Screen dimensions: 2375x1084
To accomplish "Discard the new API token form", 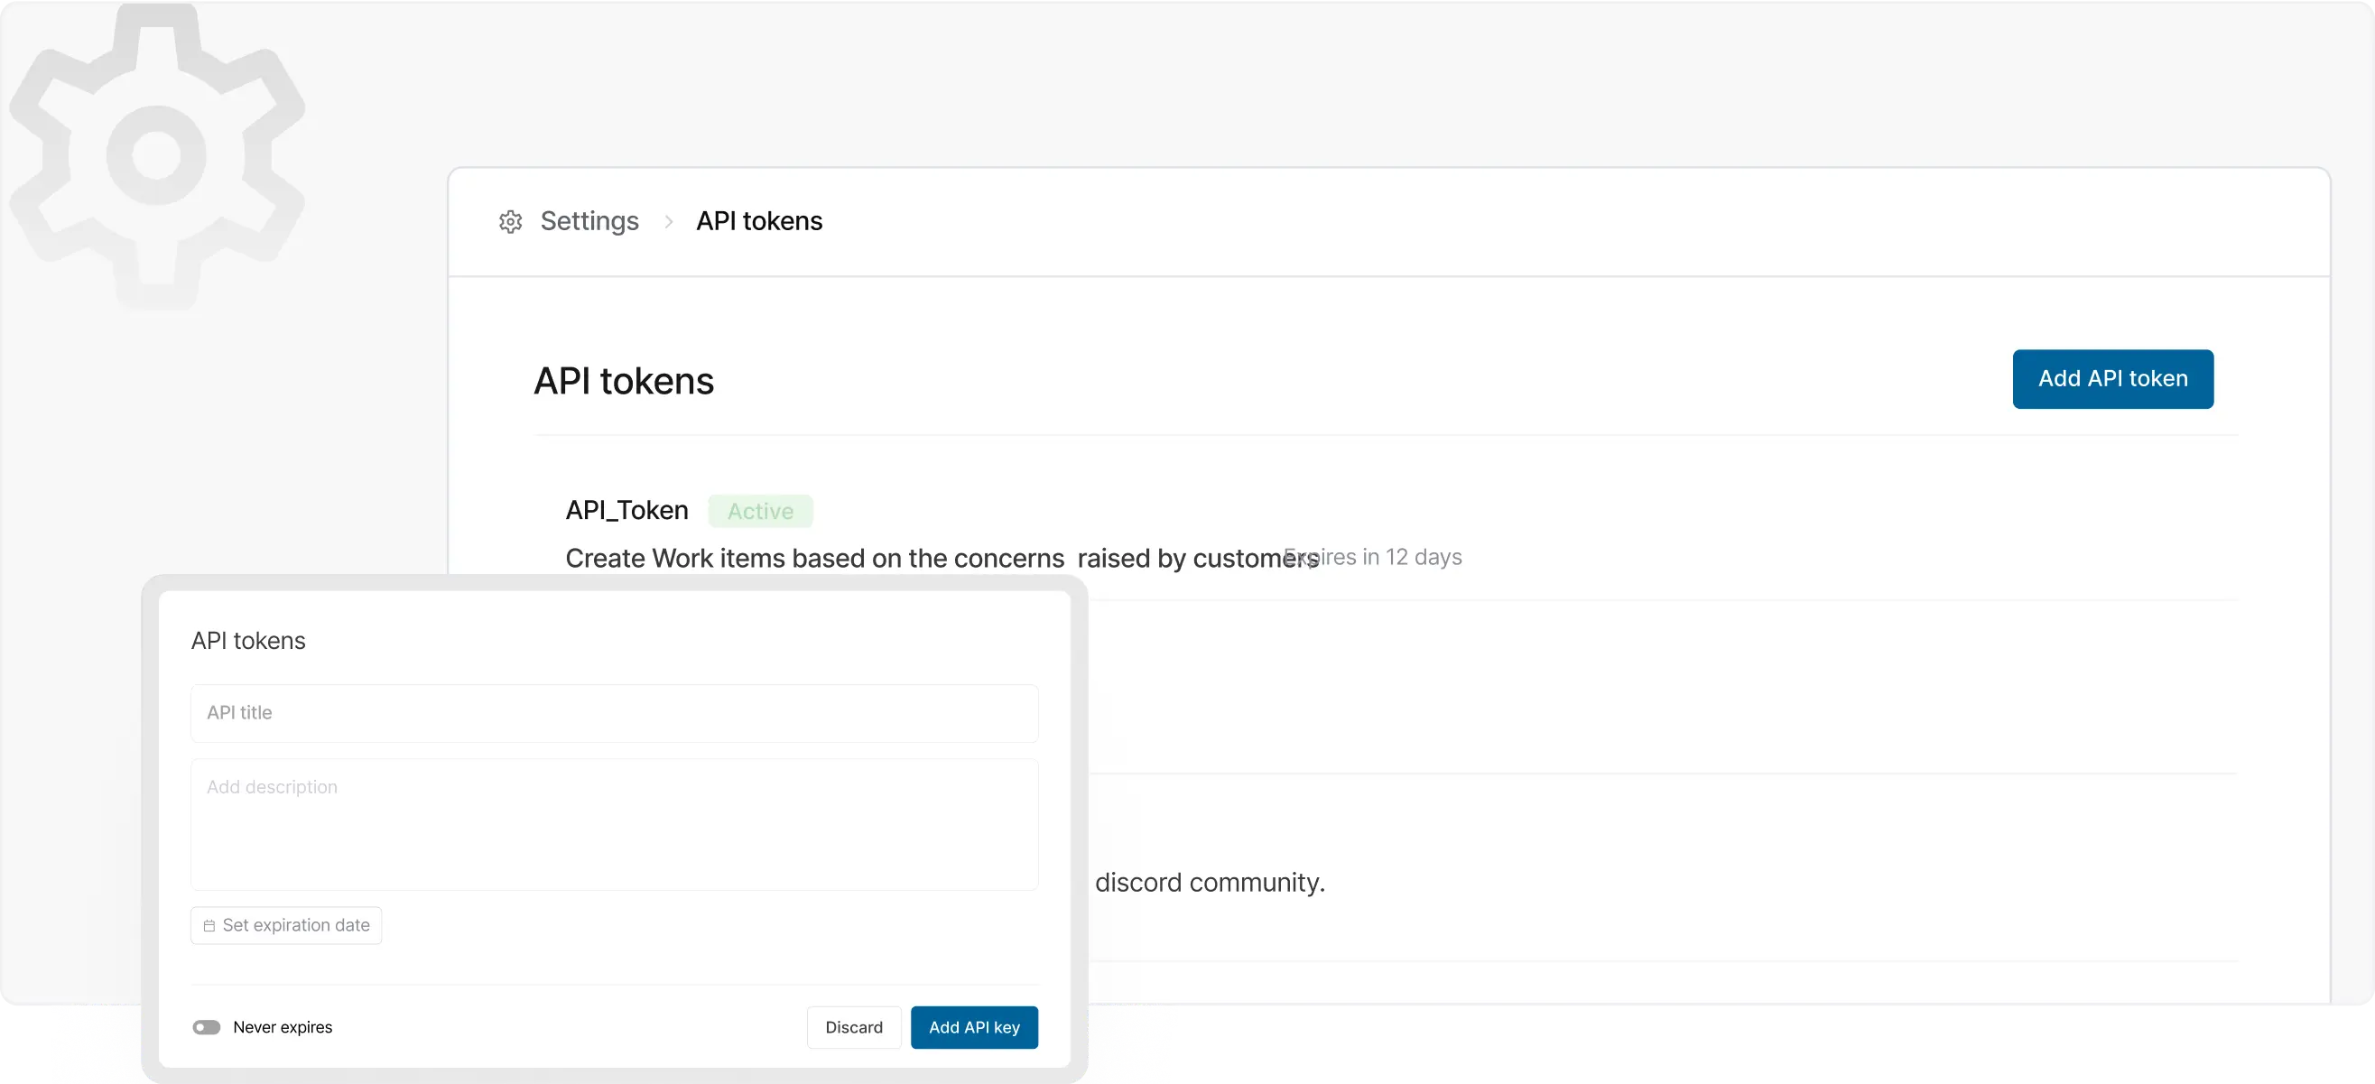I will tap(854, 1027).
